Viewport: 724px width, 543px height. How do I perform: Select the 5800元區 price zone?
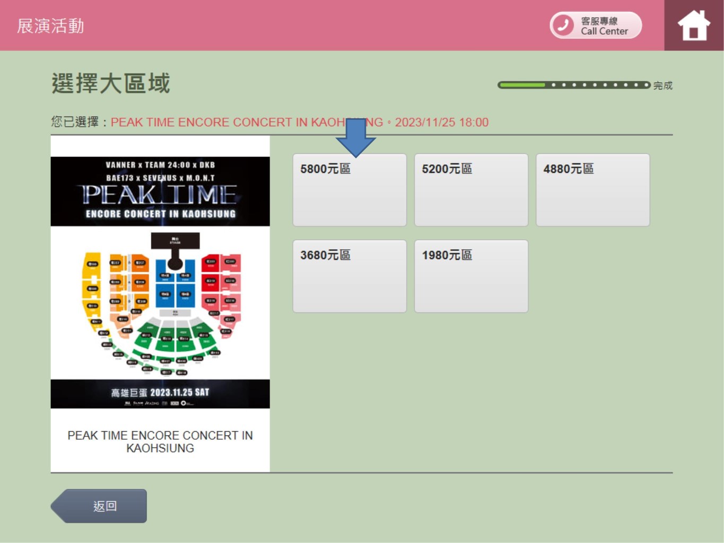(350, 190)
